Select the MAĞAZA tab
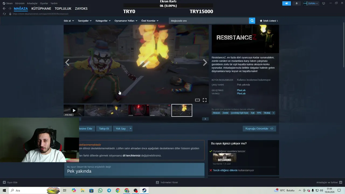 pos(21,9)
